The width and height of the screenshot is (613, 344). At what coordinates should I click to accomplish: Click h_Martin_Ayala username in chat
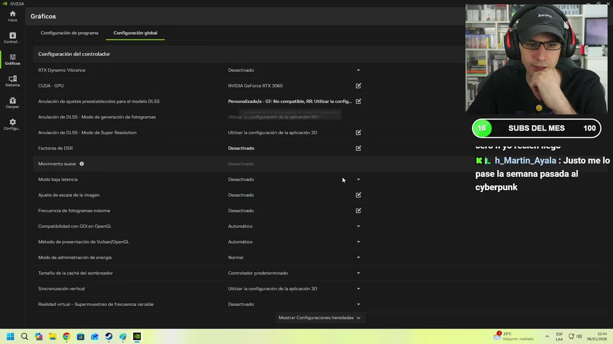(x=525, y=161)
